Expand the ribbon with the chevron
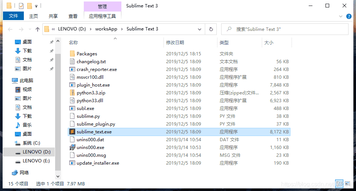 click(341, 16)
